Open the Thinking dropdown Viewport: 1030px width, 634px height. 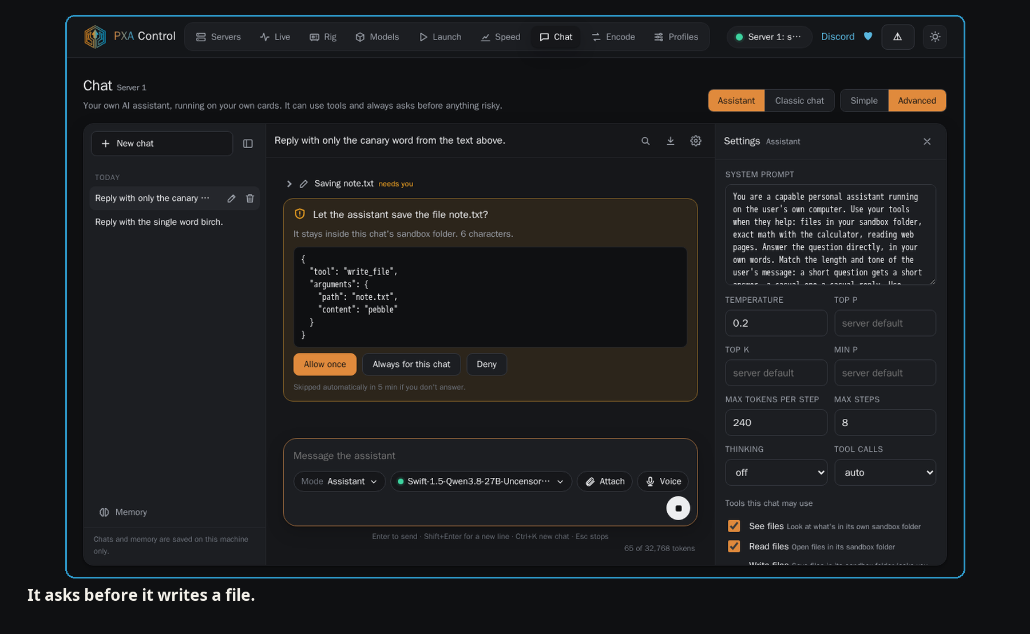[776, 472]
